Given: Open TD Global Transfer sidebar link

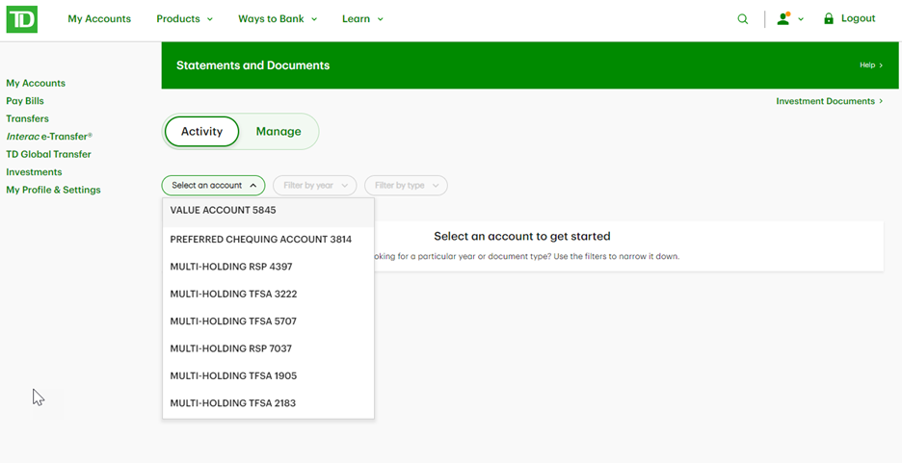Looking at the screenshot, I should pos(48,155).
